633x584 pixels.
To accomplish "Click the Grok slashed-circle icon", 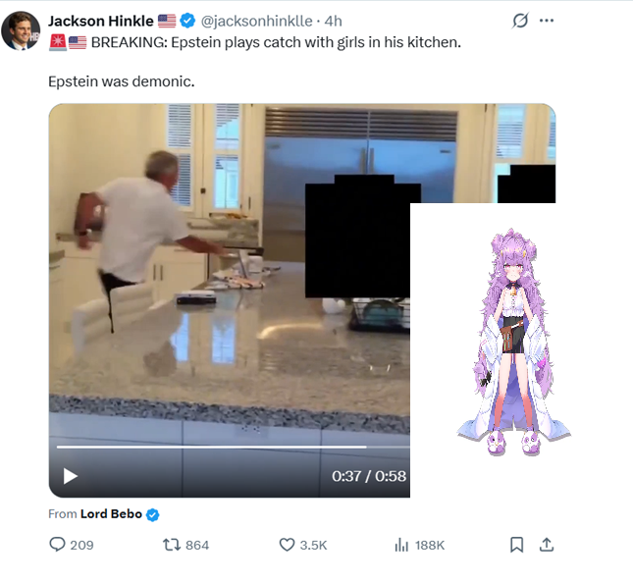I will pyautogui.click(x=520, y=21).
